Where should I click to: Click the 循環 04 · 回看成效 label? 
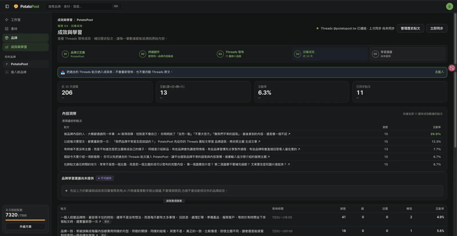coord(70,26)
